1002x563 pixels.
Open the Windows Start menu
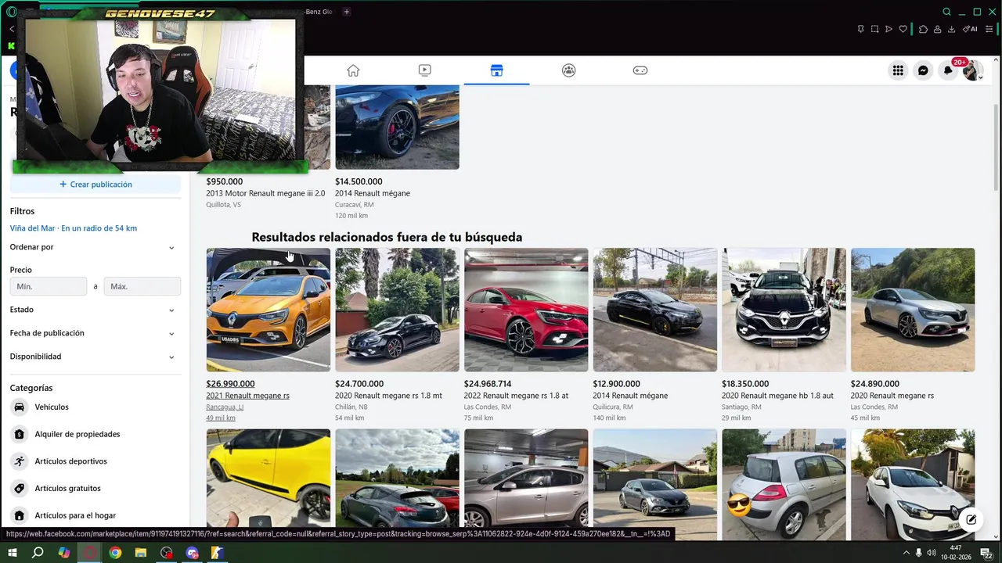(x=12, y=553)
